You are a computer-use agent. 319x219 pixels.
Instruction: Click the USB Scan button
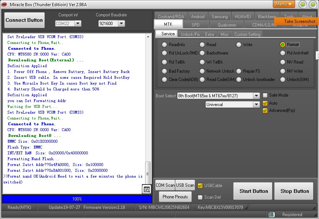click(185, 185)
